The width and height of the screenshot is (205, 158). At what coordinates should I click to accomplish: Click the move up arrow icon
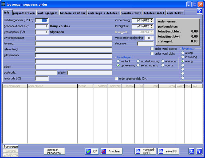[x=191, y=151]
